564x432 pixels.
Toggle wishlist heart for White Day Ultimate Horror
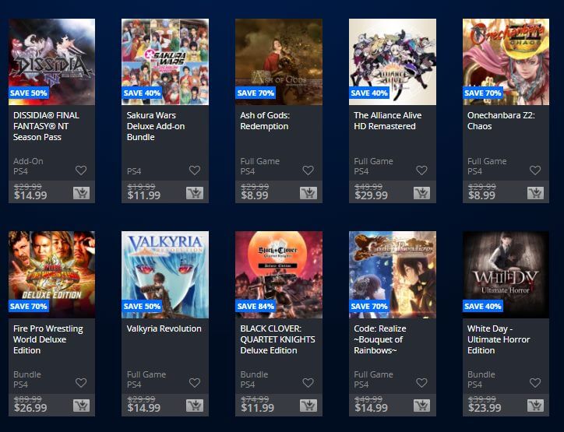[535, 383]
